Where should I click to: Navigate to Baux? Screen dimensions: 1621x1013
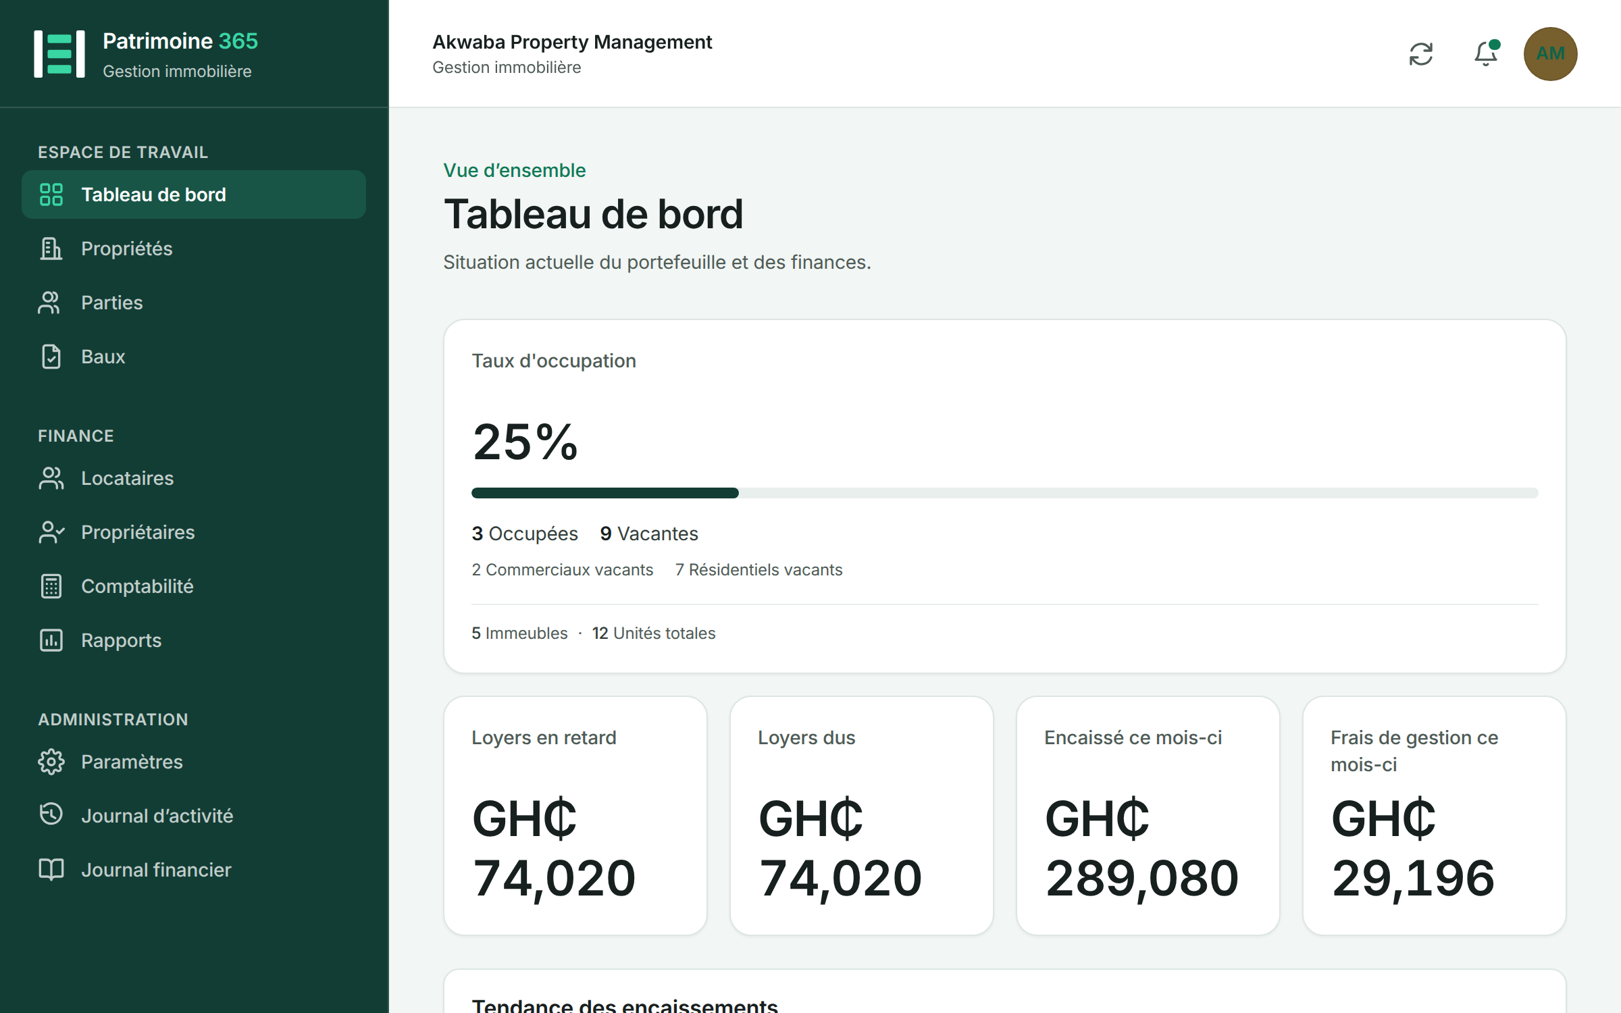point(194,357)
